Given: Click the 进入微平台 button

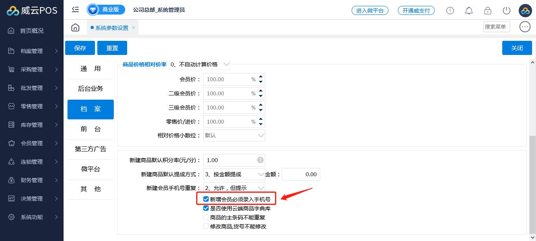Looking at the screenshot, I should pos(370,11).
